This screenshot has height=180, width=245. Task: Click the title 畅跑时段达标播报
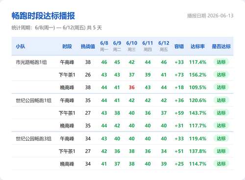click(43, 16)
